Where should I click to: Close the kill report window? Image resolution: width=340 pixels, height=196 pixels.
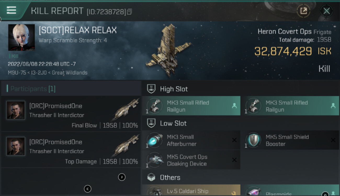click(326, 11)
